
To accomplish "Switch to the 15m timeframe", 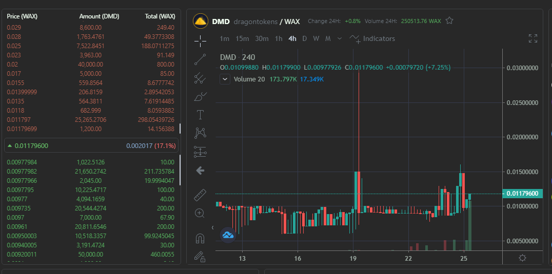I will coord(242,38).
